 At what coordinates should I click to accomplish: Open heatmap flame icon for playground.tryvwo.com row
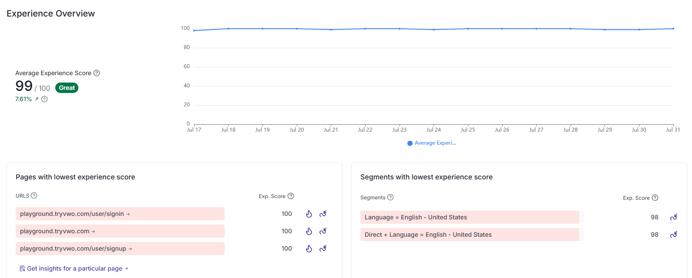coord(309,231)
